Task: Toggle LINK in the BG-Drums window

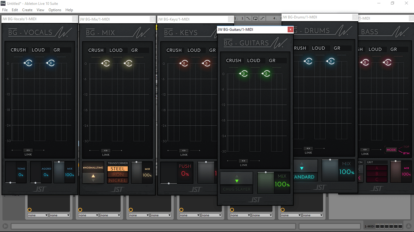Action: pyautogui.click(x=308, y=148)
